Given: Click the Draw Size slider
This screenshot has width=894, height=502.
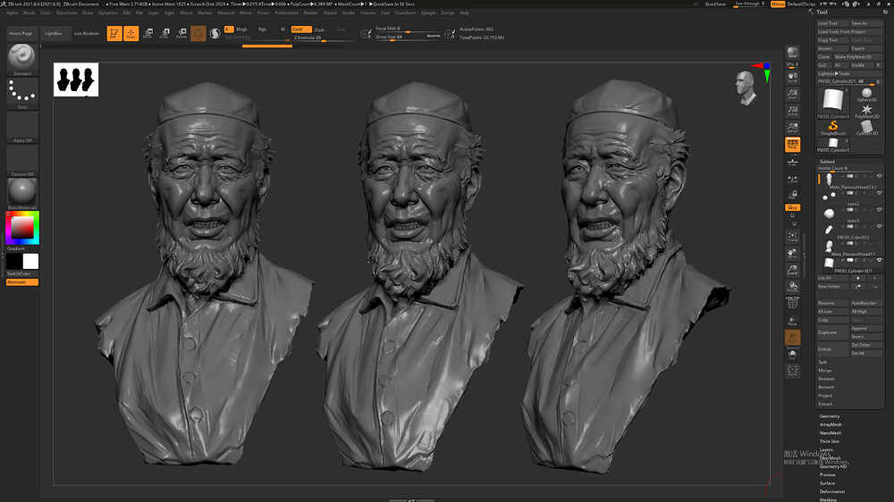Looking at the screenshot, I should tap(409, 37).
